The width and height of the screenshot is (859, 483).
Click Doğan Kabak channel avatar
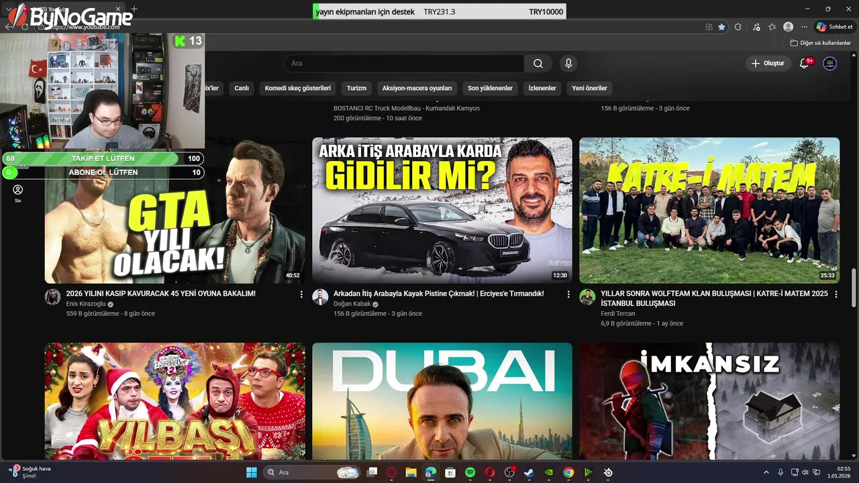pyautogui.click(x=320, y=297)
